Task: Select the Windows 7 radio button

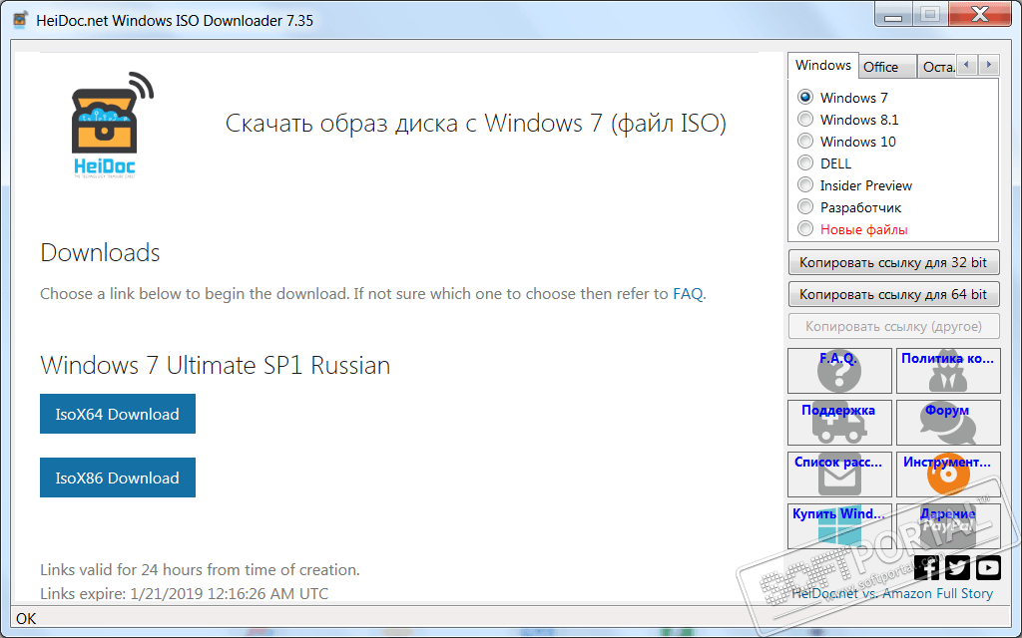Action: pyautogui.click(x=805, y=97)
